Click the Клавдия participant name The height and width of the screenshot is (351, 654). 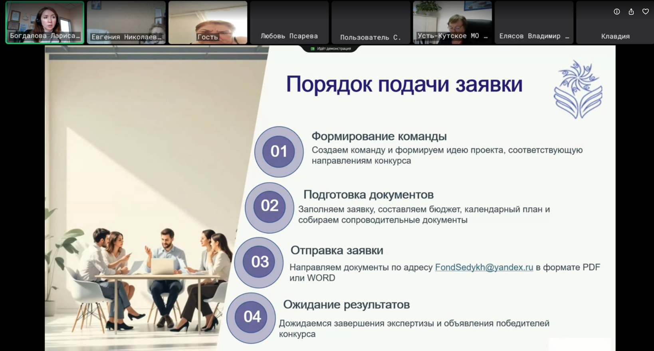point(615,36)
